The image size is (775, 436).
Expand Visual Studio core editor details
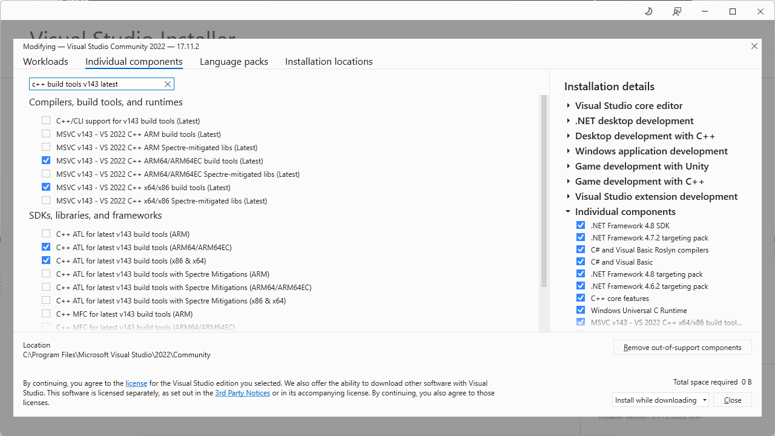click(568, 106)
